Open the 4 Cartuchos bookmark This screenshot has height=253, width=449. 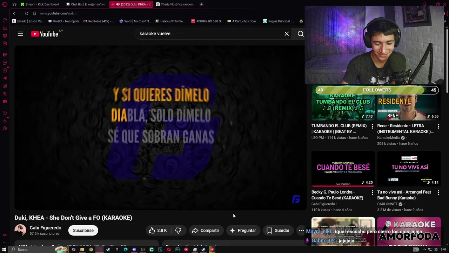click(243, 21)
